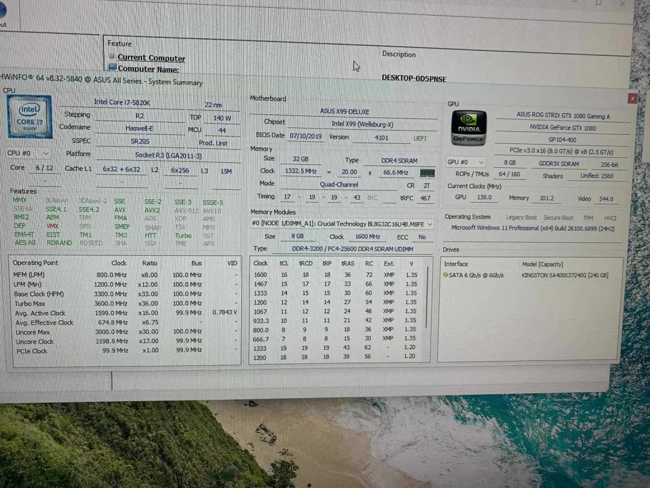Click the ASUS X99-DELUXE motherboard field
650x488 pixels.
click(344, 111)
